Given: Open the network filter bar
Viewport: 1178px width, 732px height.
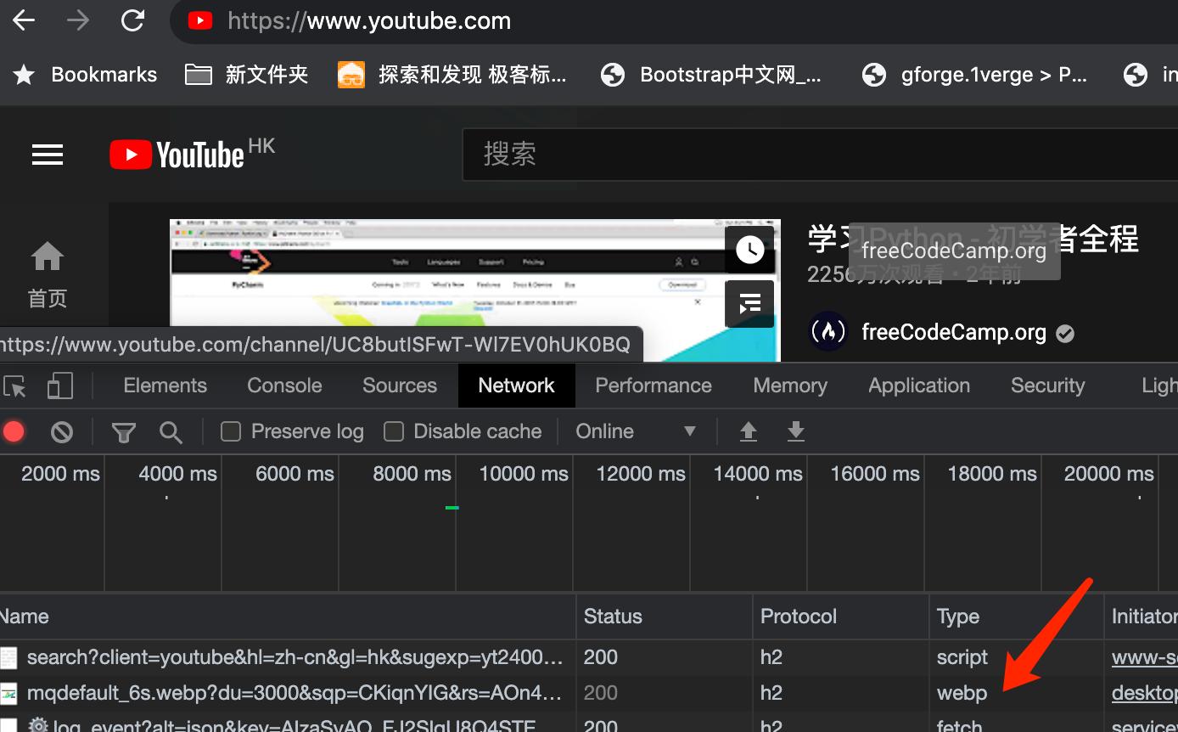Looking at the screenshot, I should click(x=123, y=431).
